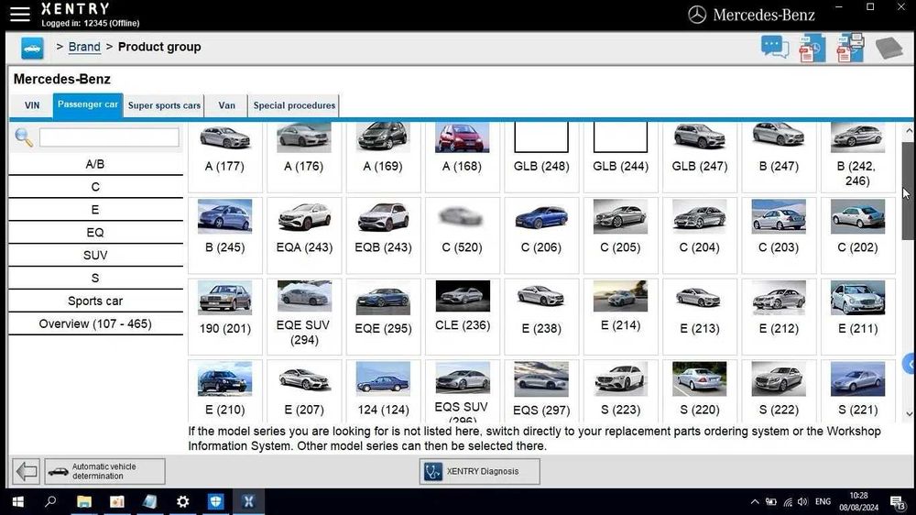Select the EQS (297) model tile
The height and width of the screenshot is (515, 916).
pos(541,390)
